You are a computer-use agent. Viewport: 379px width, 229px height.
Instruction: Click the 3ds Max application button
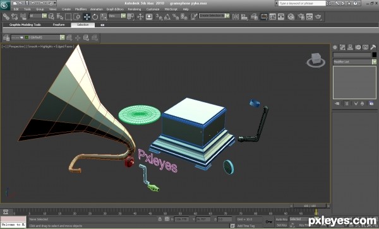tap(5, 5)
